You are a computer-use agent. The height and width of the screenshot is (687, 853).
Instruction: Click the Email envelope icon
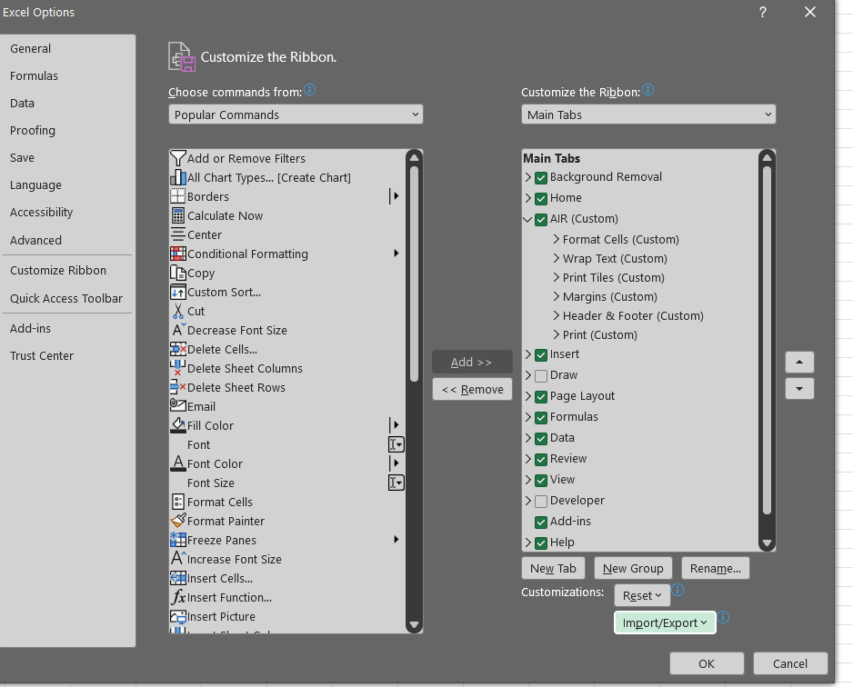coord(178,405)
